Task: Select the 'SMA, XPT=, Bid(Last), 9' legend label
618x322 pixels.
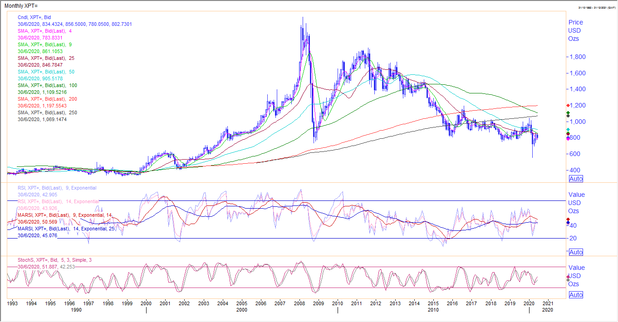Action: [44, 45]
